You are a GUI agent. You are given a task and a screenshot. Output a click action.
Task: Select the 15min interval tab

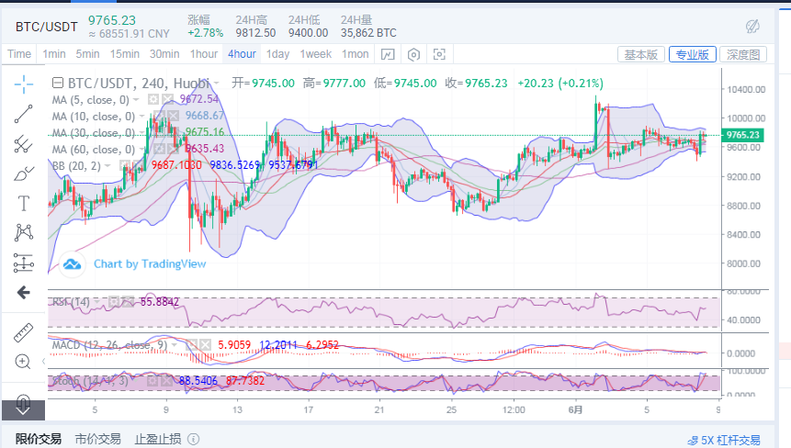click(x=123, y=54)
